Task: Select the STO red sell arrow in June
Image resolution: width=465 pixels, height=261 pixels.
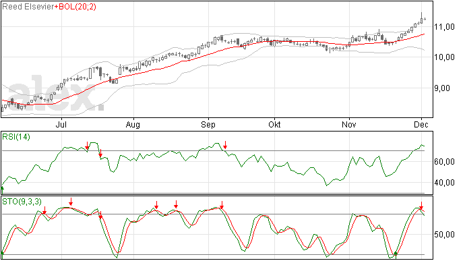Action: pyautogui.click(x=44, y=210)
